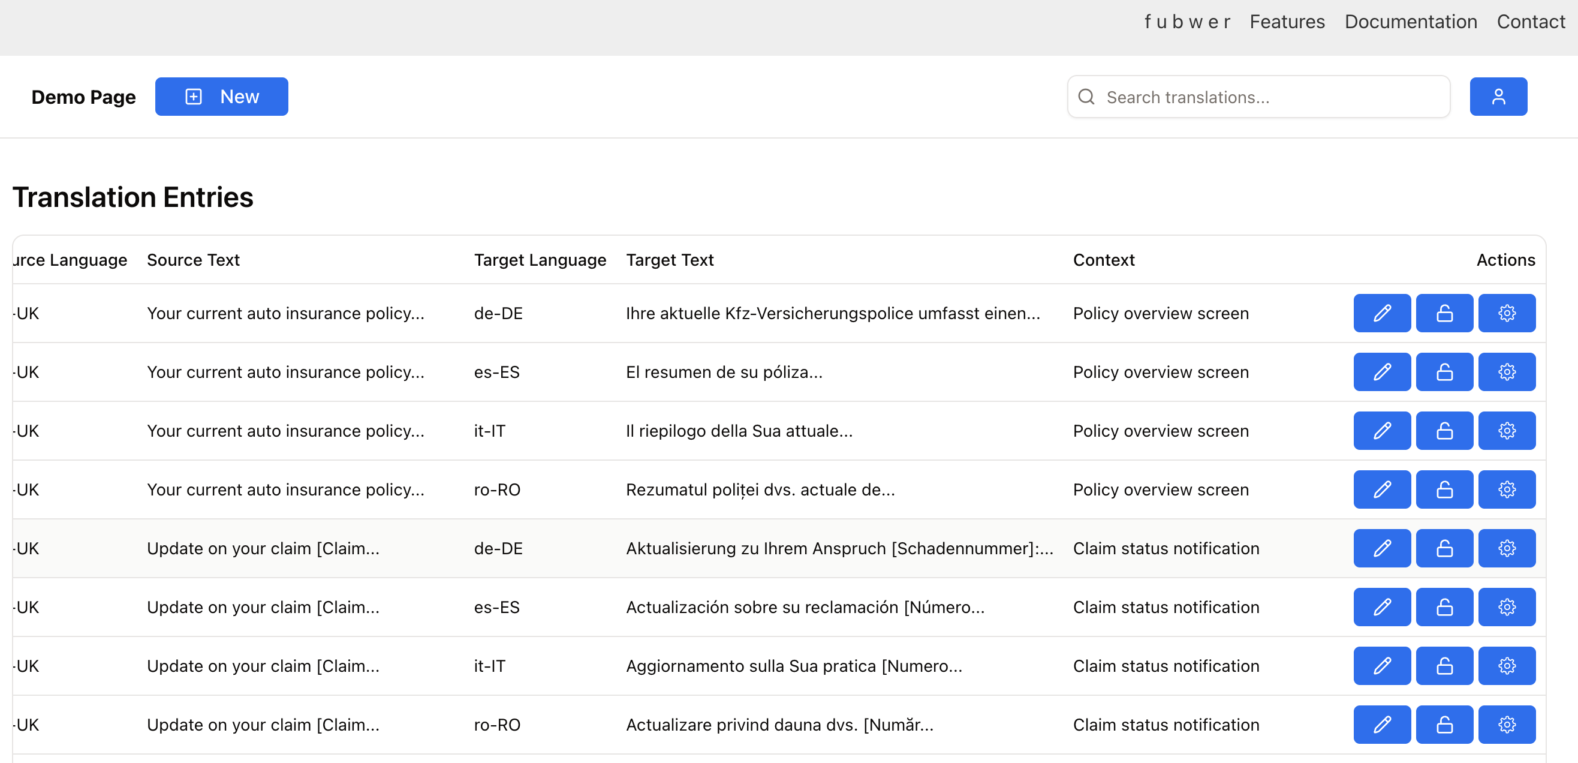Click the search magnifier icon
The width and height of the screenshot is (1578, 763).
click(1086, 97)
